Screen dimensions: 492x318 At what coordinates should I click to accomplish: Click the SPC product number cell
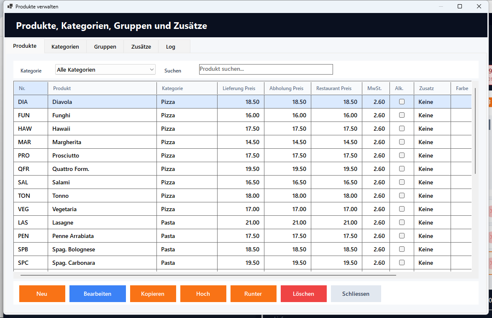coord(31,263)
